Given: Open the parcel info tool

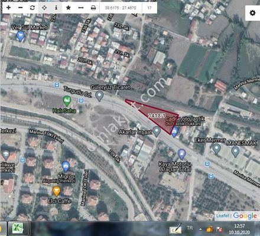Looking at the screenshot, I should pyautogui.click(x=56, y=8).
